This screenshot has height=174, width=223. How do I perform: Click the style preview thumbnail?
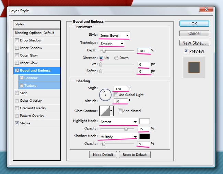(x=194, y=67)
